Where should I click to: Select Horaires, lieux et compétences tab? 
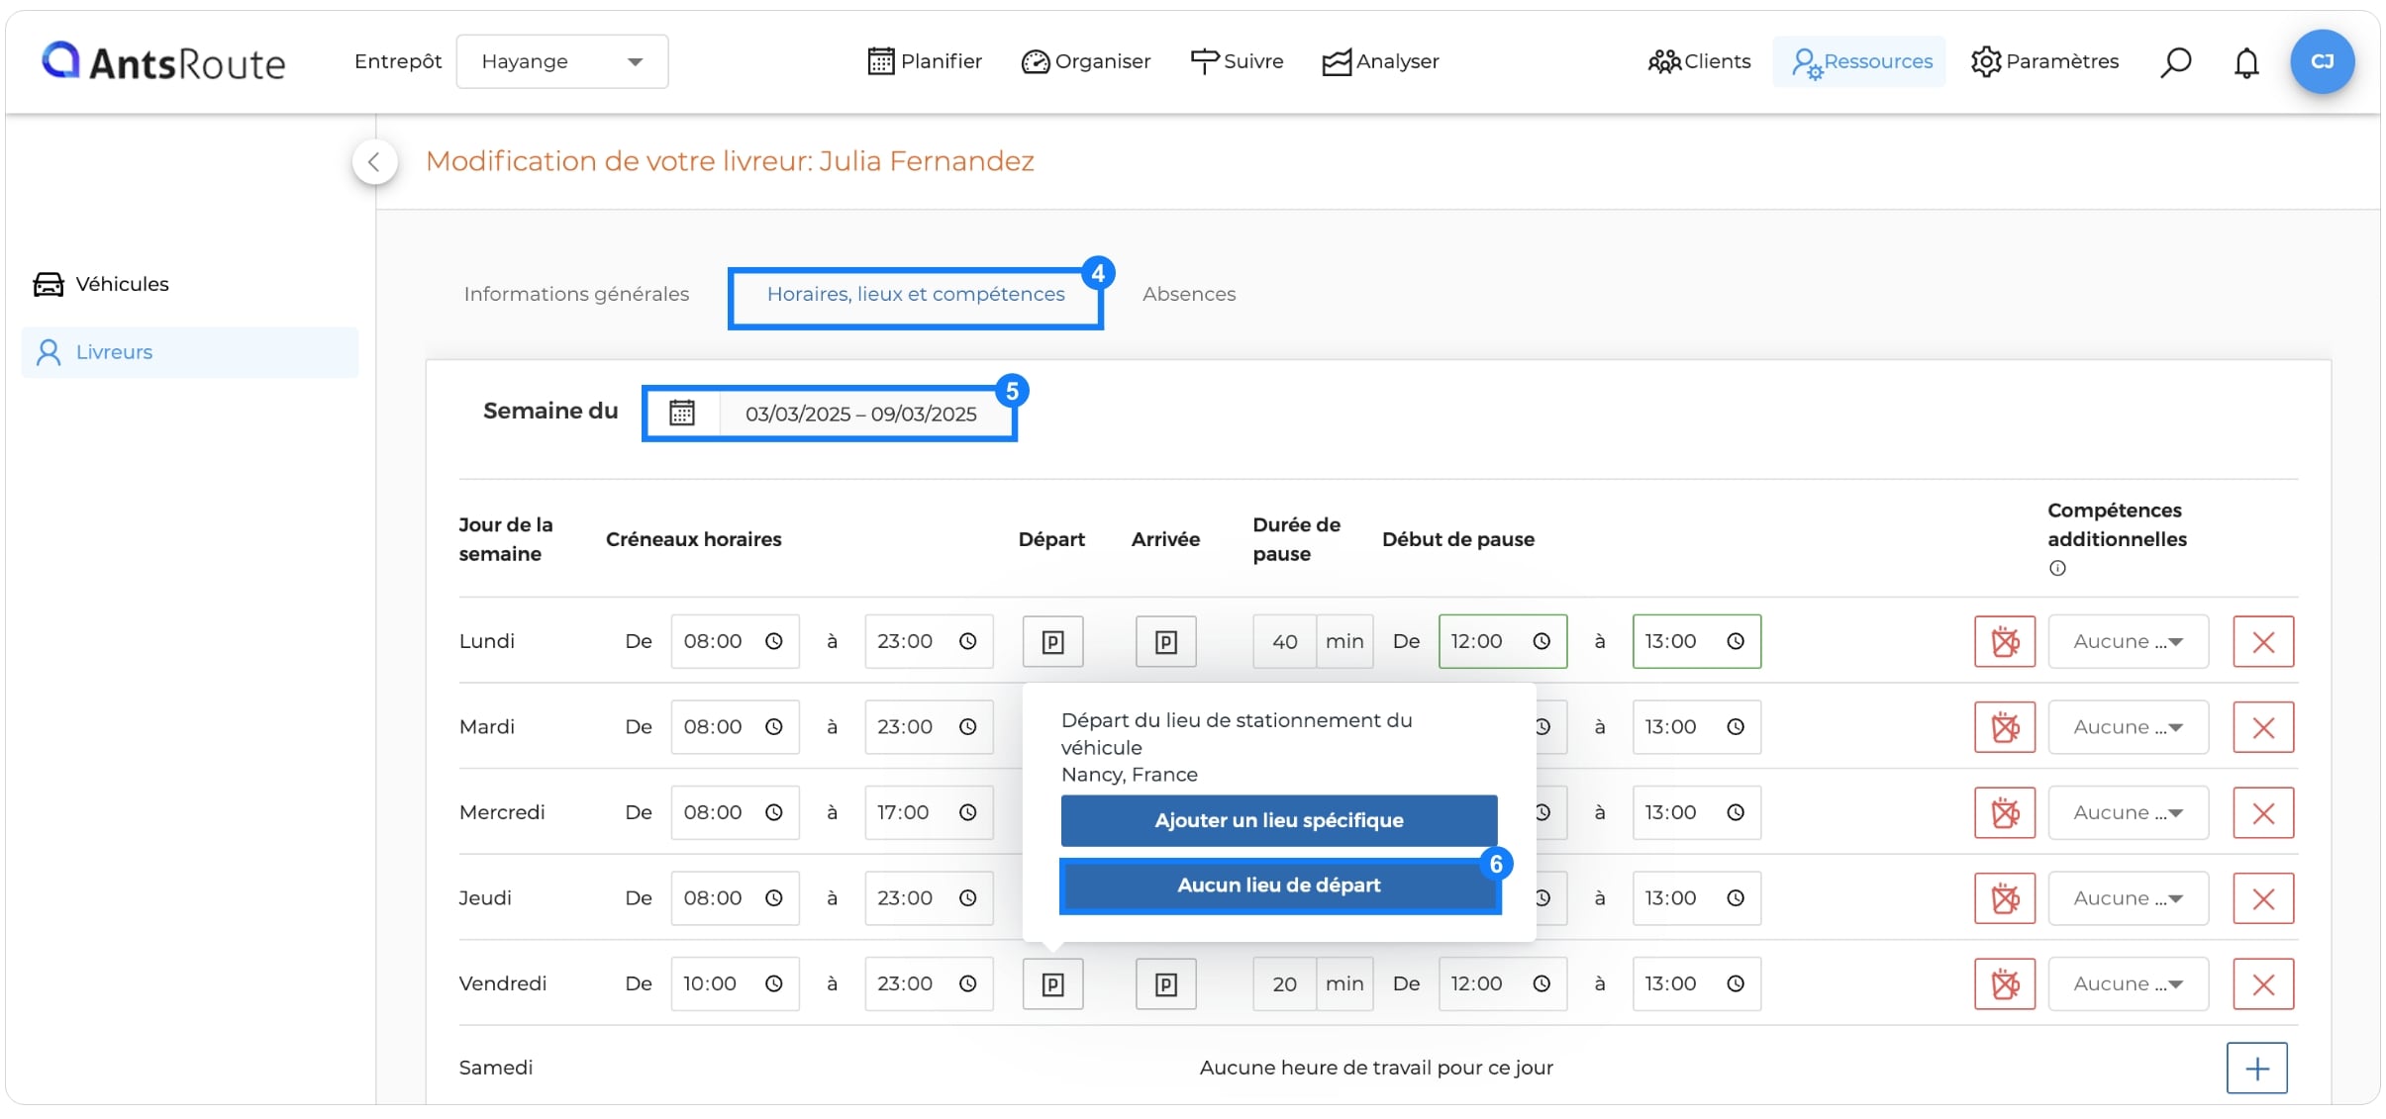[x=916, y=294]
